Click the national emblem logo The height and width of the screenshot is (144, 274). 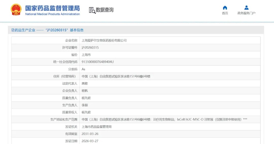[16, 10]
